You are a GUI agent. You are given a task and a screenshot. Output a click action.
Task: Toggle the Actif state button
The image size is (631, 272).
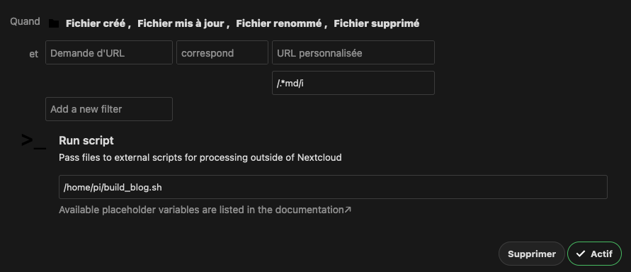point(594,254)
